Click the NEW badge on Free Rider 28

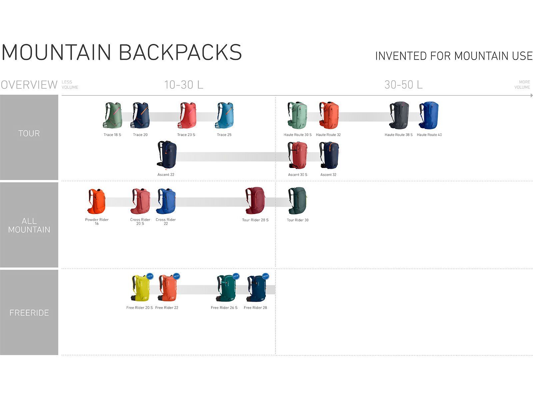(265, 276)
